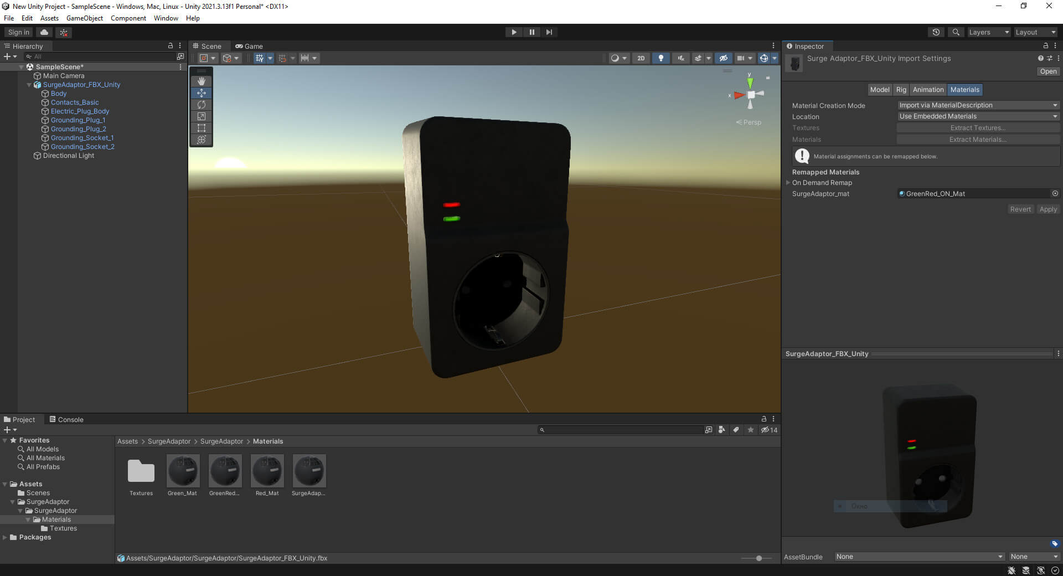This screenshot has width=1063, height=576.
Task: Click the Open button in Inspector
Action: tap(1047, 71)
